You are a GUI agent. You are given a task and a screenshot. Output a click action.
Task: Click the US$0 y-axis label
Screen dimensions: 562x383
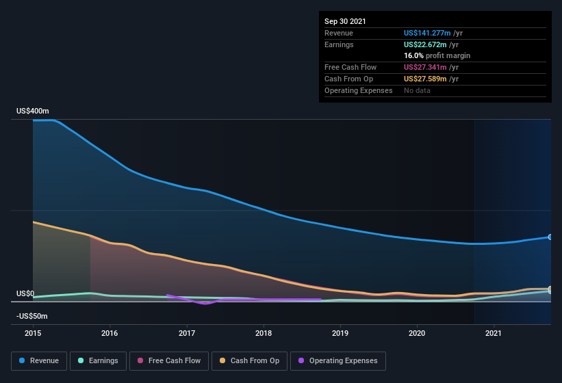[25, 293]
